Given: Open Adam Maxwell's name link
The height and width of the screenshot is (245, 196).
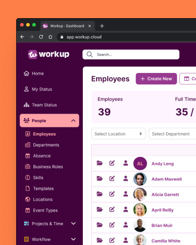Looking at the screenshot, I should [x=167, y=179].
